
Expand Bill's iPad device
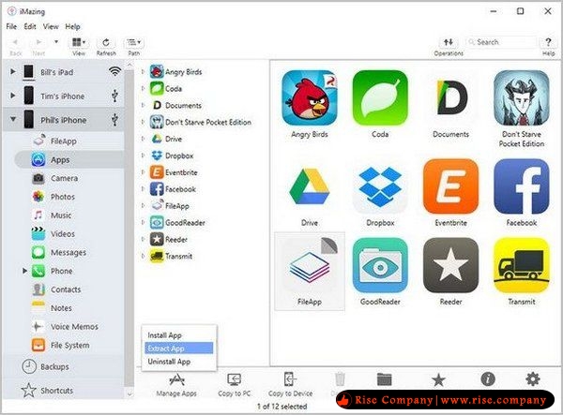coord(12,72)
